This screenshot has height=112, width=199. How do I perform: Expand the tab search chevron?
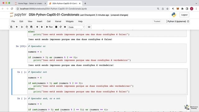tap(196, 3)
